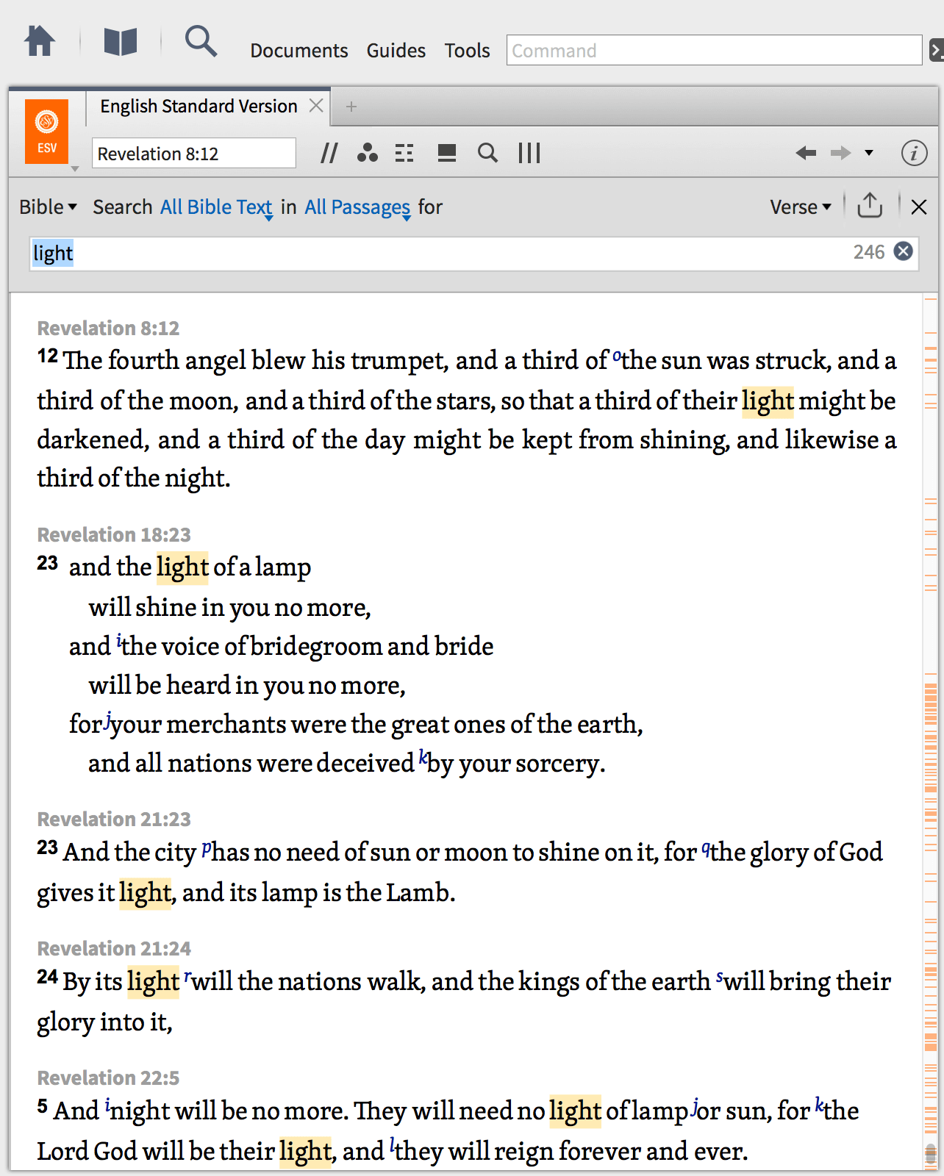Image resolution: width=944 pixels, height=1176 pixels.
Task: Open the Documents menu
Action: [x=298, y=51]
